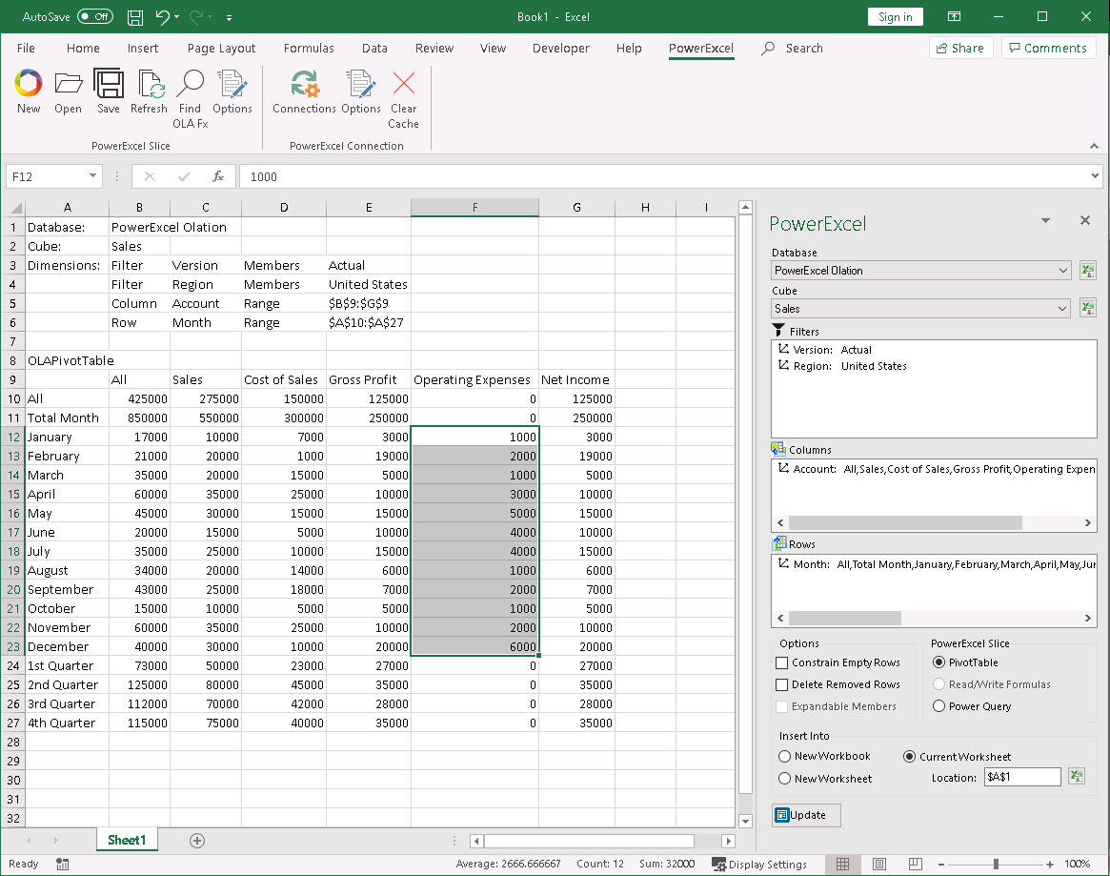Viewport: 1110px width, 876px height.
Task: Click the Update button
Action: [x=806, y=815]
